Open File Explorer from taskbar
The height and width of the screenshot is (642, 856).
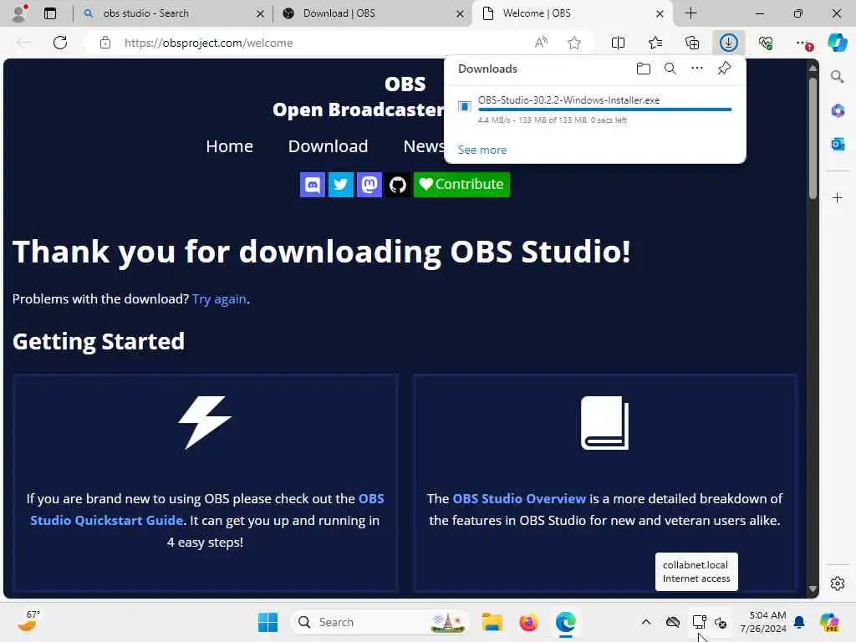(492, 622)
